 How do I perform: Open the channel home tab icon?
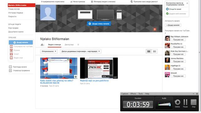pyautogui.click(x=42, y=45)
